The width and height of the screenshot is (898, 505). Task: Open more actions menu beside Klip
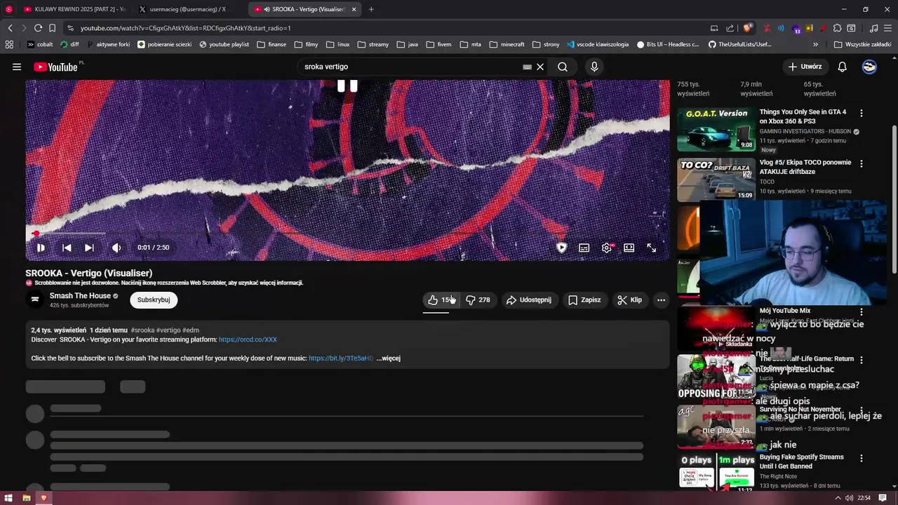coord(661,299)
